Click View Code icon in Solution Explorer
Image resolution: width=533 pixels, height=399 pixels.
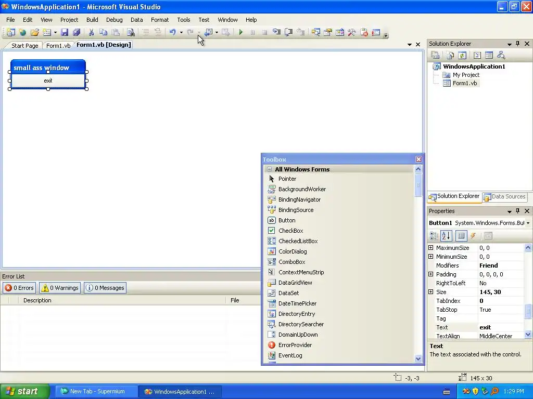click(x=477, y=55)
